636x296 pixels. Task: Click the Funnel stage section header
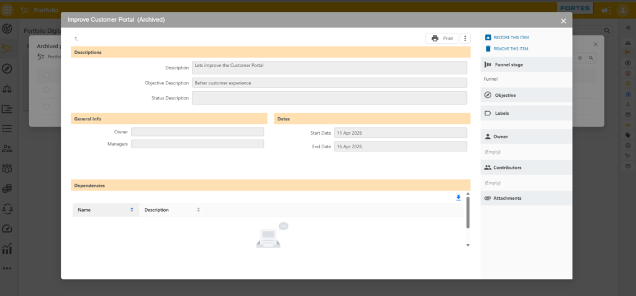(x=526, y=65)
